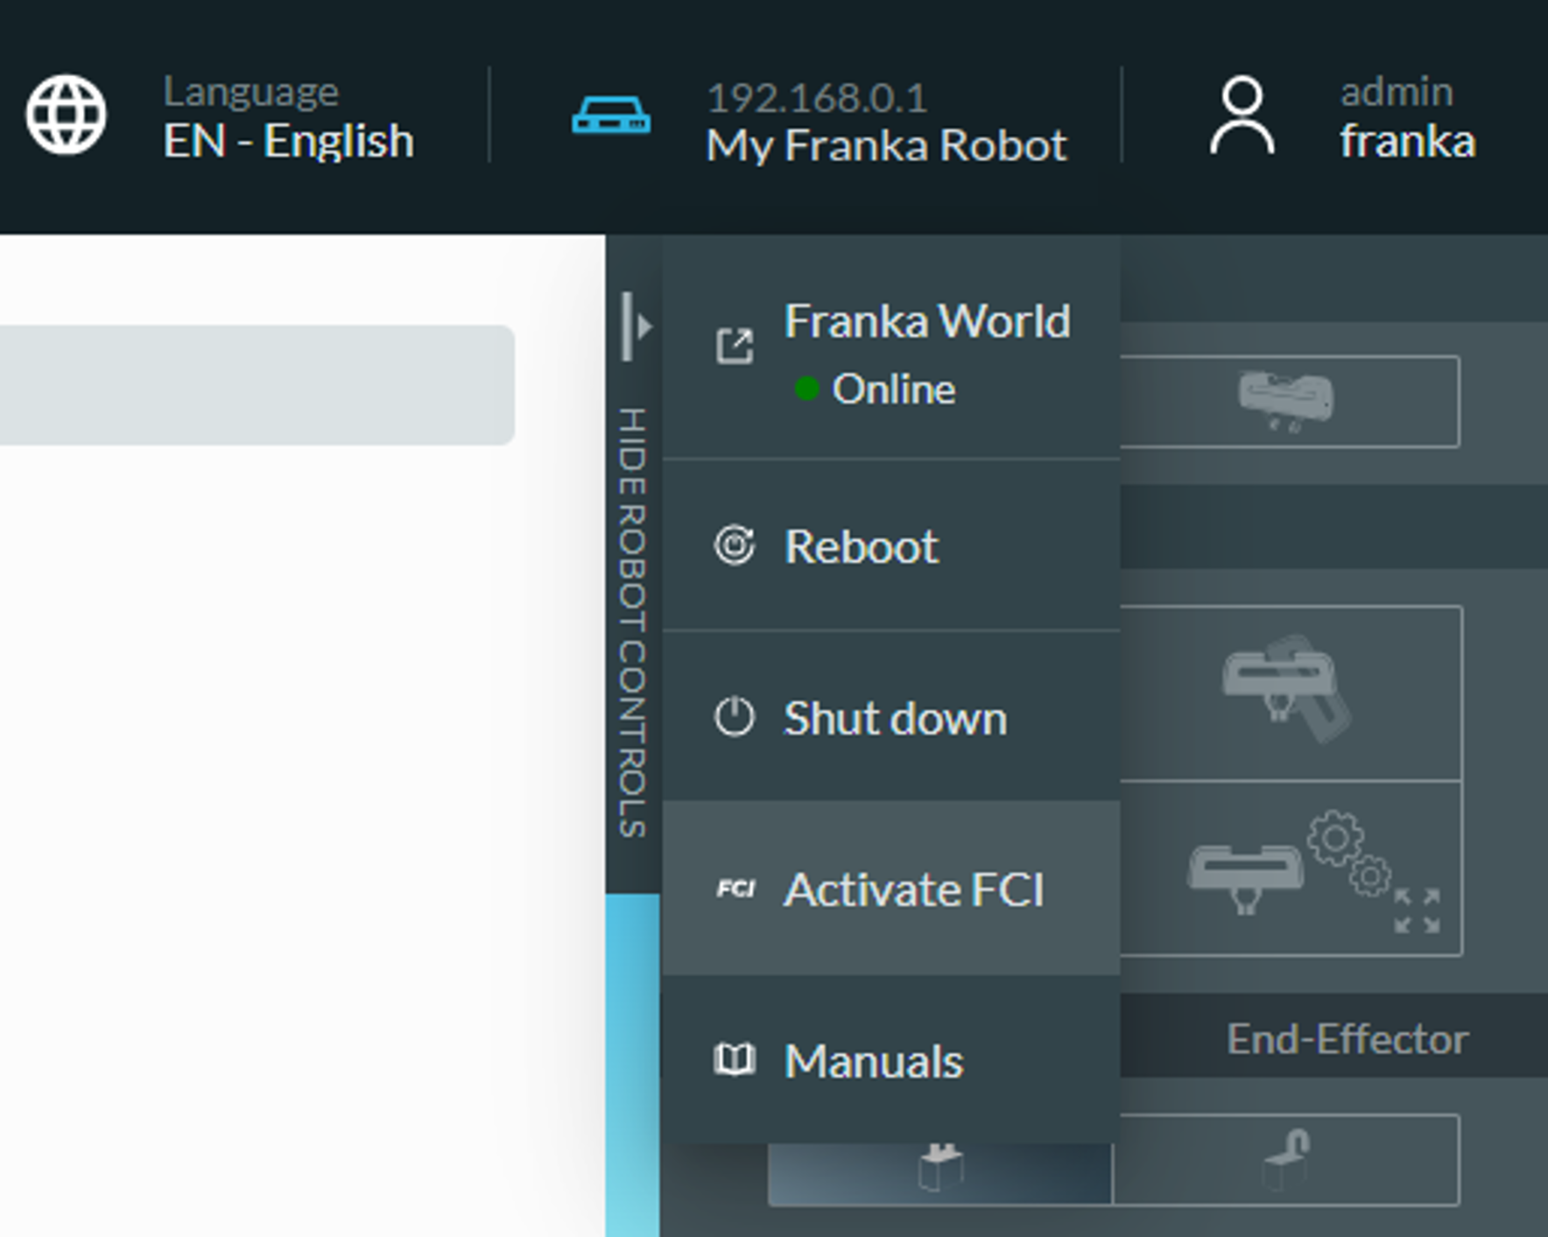The width and height of the screenshot is (1548, 1237).
Task: Collapse the robot controls using the arrow
Action: [x=638, y=327]
